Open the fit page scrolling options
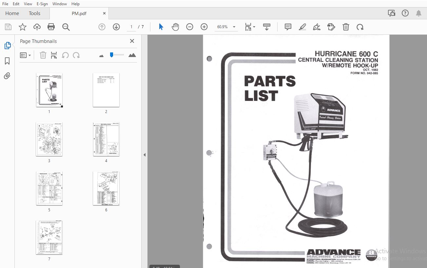This screenshot has width=427, height=268. pyautogui.click(x=250, y=27)
